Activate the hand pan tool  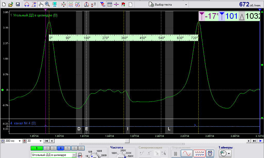coord(41,4)
